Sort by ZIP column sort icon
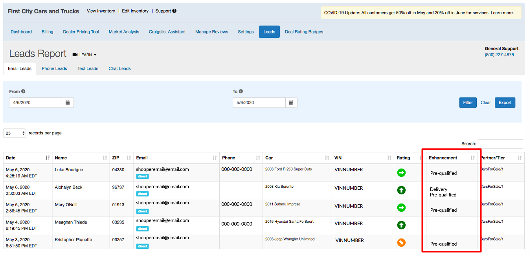Screen dimensions: 529x255 tap(129, 158)
